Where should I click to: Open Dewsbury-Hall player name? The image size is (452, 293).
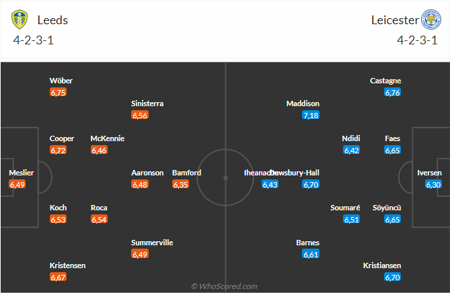point(297,173)
